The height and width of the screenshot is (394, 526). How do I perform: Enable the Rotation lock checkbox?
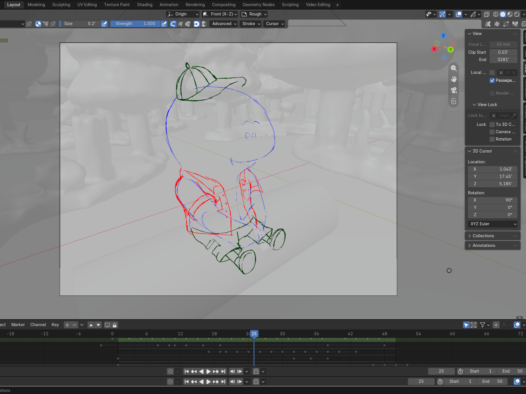(492, 139)
